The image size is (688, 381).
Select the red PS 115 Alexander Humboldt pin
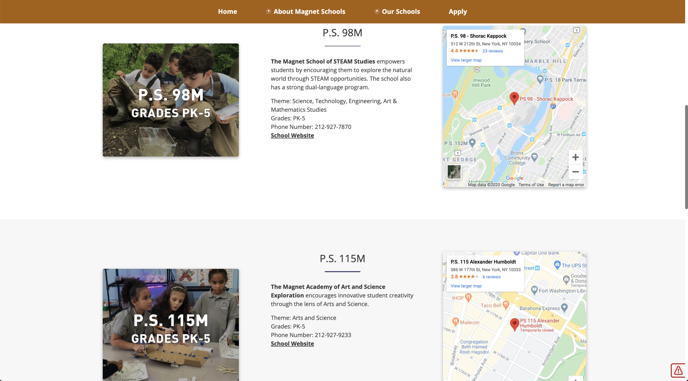coord(514,325)
